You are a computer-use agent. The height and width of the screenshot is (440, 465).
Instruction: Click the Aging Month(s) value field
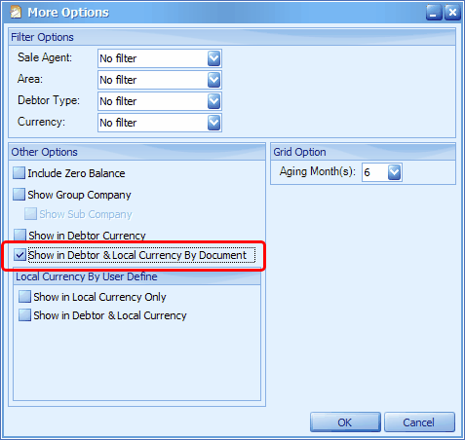tap(375, 172)
